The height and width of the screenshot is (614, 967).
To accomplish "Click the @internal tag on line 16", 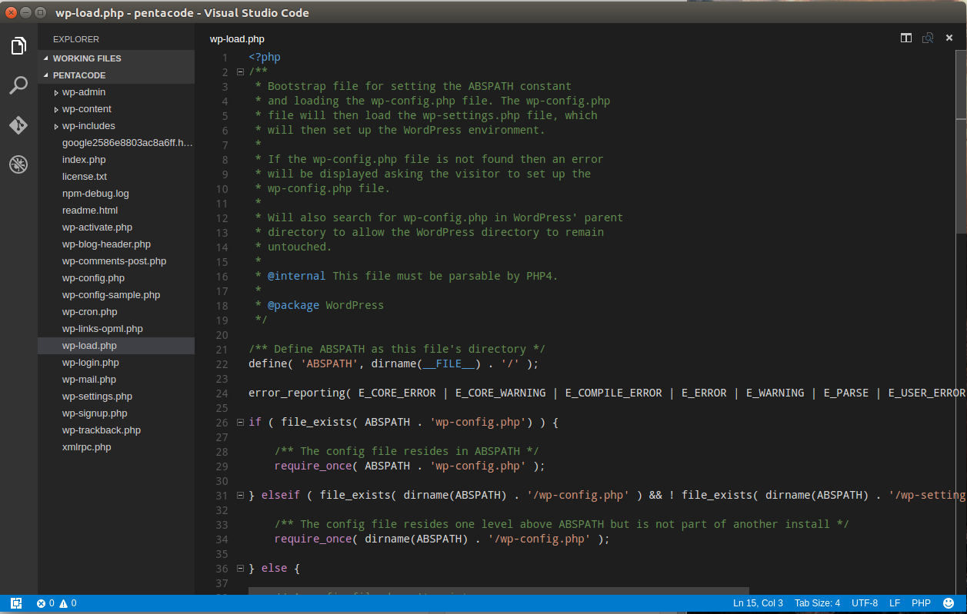I will tap(296, 276).
